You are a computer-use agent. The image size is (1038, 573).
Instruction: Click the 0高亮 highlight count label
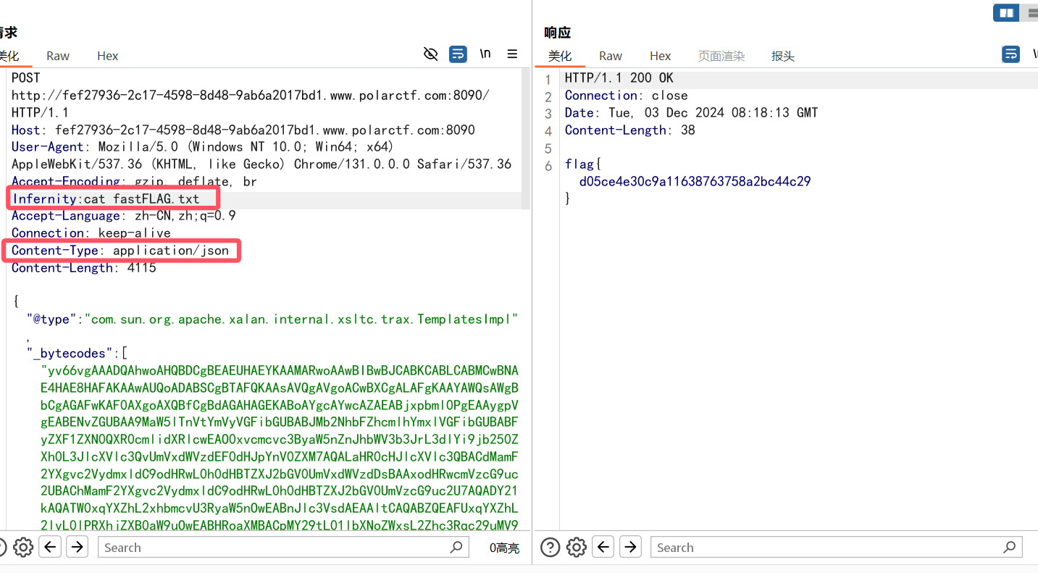[x=504, y=548]
